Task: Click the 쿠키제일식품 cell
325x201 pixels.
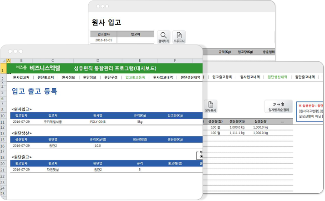Action: pos(53,122)
